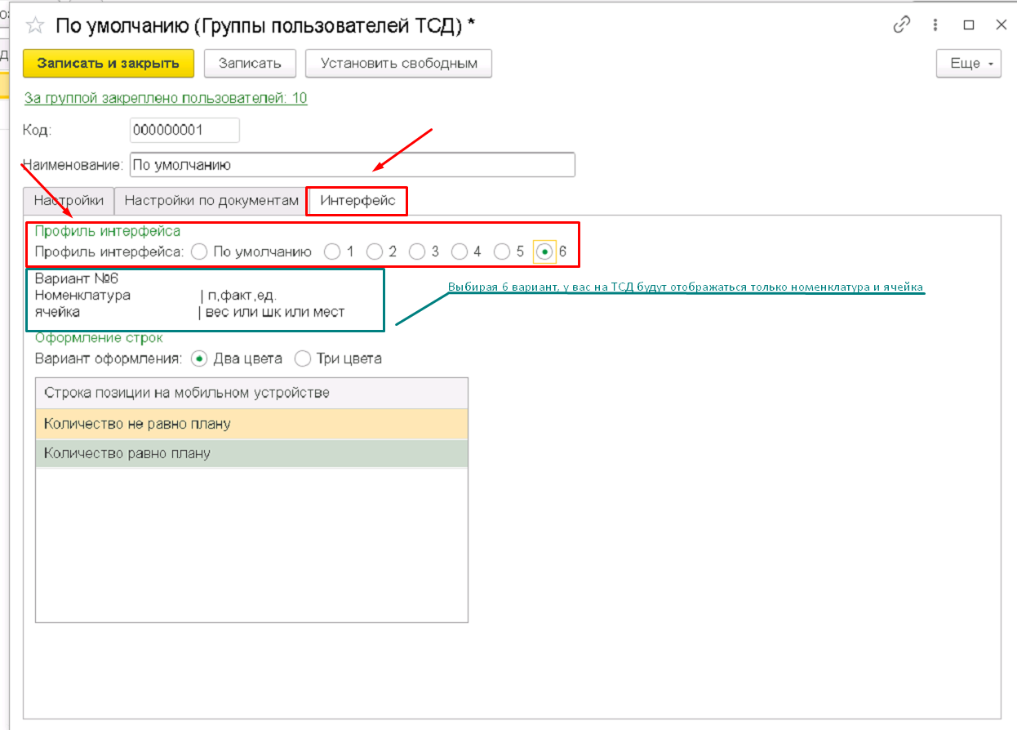Click the orange "Количество не равно плану" row
This screenshot has height=730, width=1017.
click(x=251, y=424)
